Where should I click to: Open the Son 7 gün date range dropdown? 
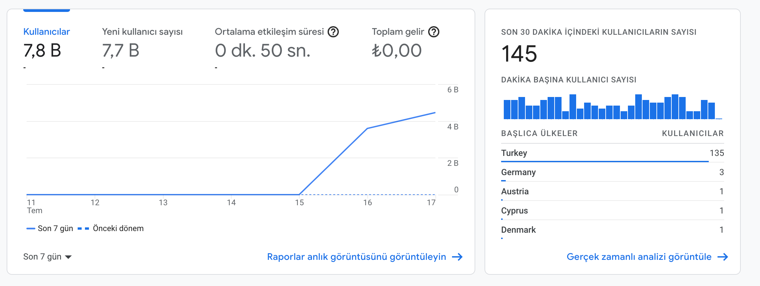47,257
